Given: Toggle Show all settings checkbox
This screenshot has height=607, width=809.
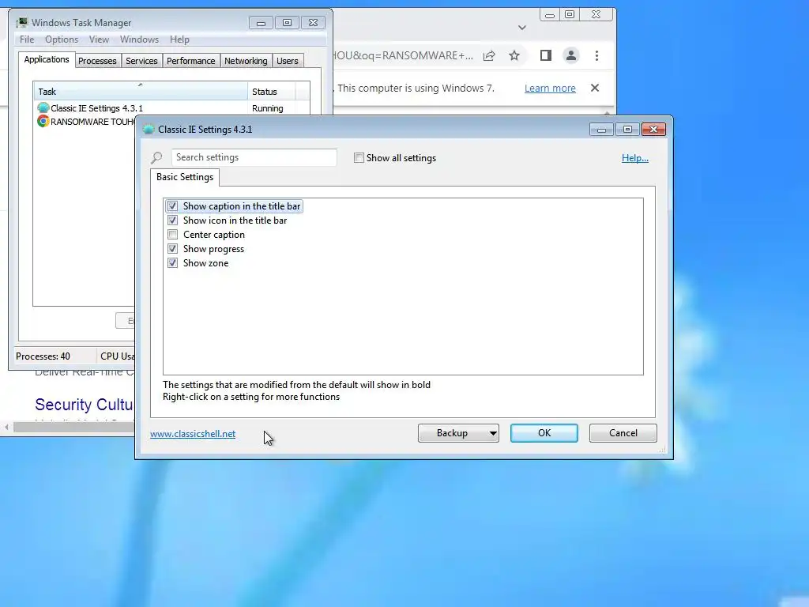Looking at the screenshot, I should [359, 158].
